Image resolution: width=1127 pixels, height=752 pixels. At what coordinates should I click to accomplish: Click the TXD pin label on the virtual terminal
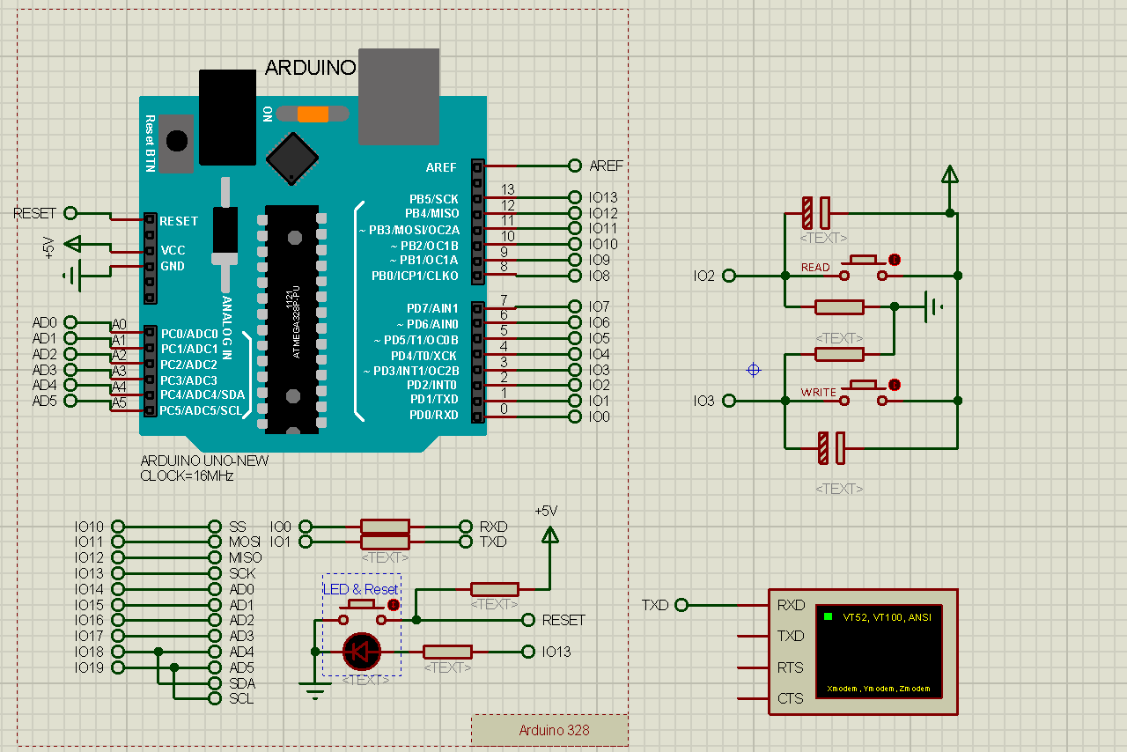coord(791,636)
